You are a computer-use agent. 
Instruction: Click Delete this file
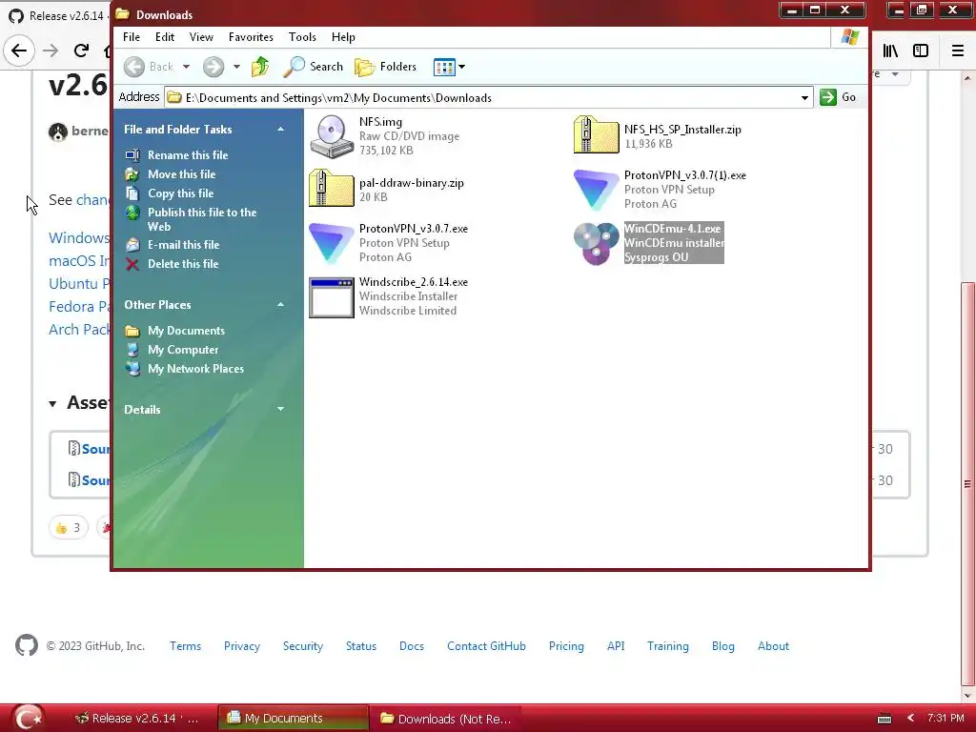coord(183,264)
